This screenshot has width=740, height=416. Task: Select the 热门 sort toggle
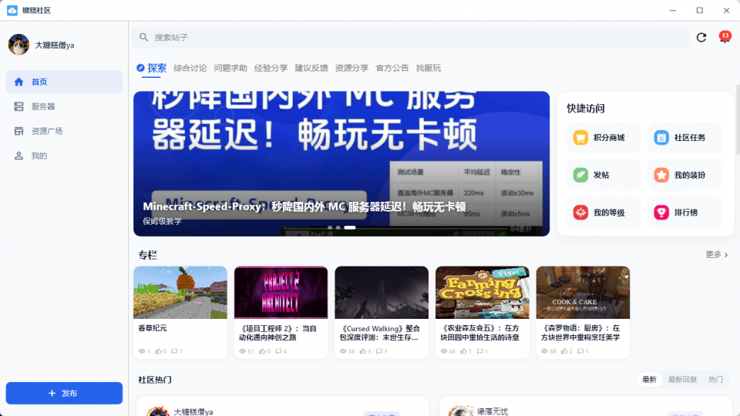coord(715,380)
